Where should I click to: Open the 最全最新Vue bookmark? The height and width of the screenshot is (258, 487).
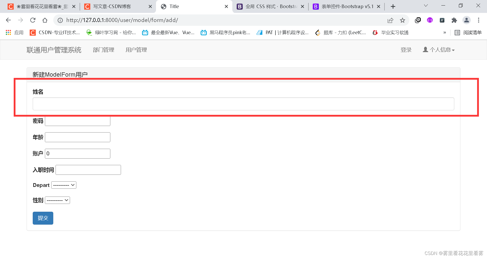point(168,33)
